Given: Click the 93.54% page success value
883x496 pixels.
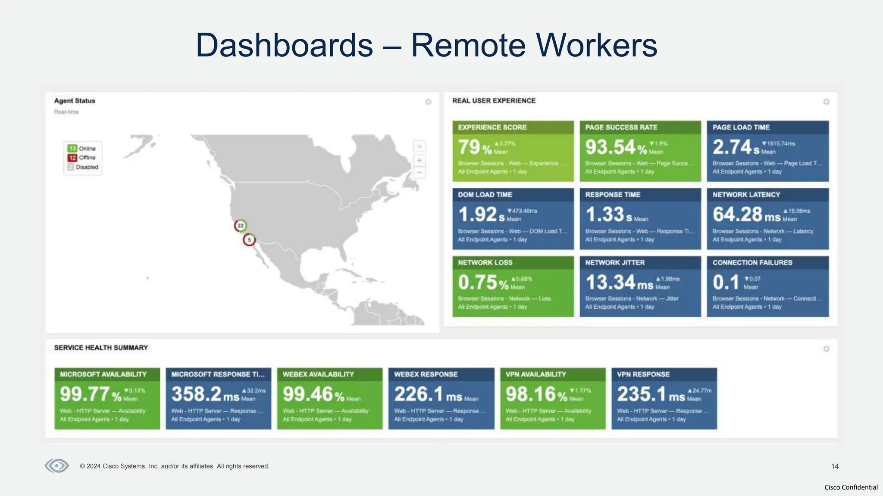Looking at the screenshot, I should point(616,147).
